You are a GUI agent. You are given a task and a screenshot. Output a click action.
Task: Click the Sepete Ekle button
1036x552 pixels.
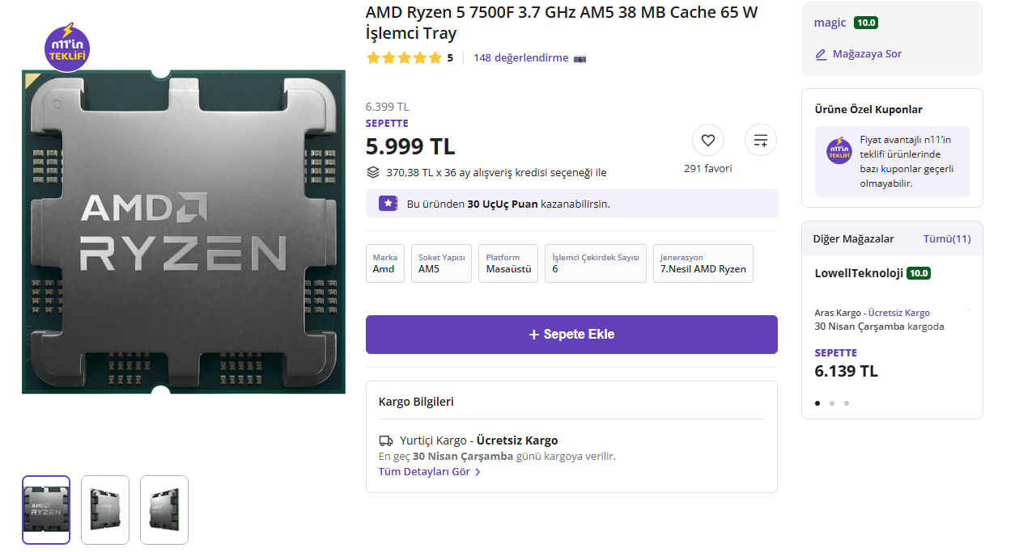click(x=571, y=335)
